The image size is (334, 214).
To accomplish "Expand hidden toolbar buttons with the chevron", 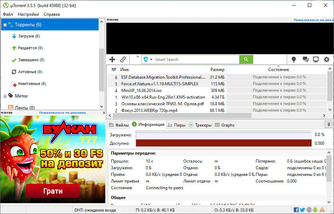I will 137,57.
